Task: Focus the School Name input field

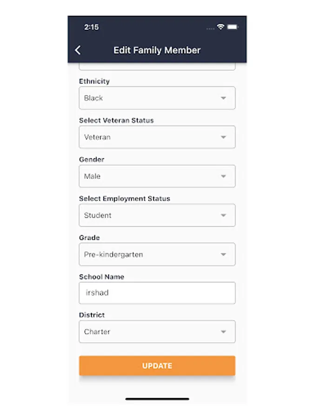Action: tap(157, 293)
